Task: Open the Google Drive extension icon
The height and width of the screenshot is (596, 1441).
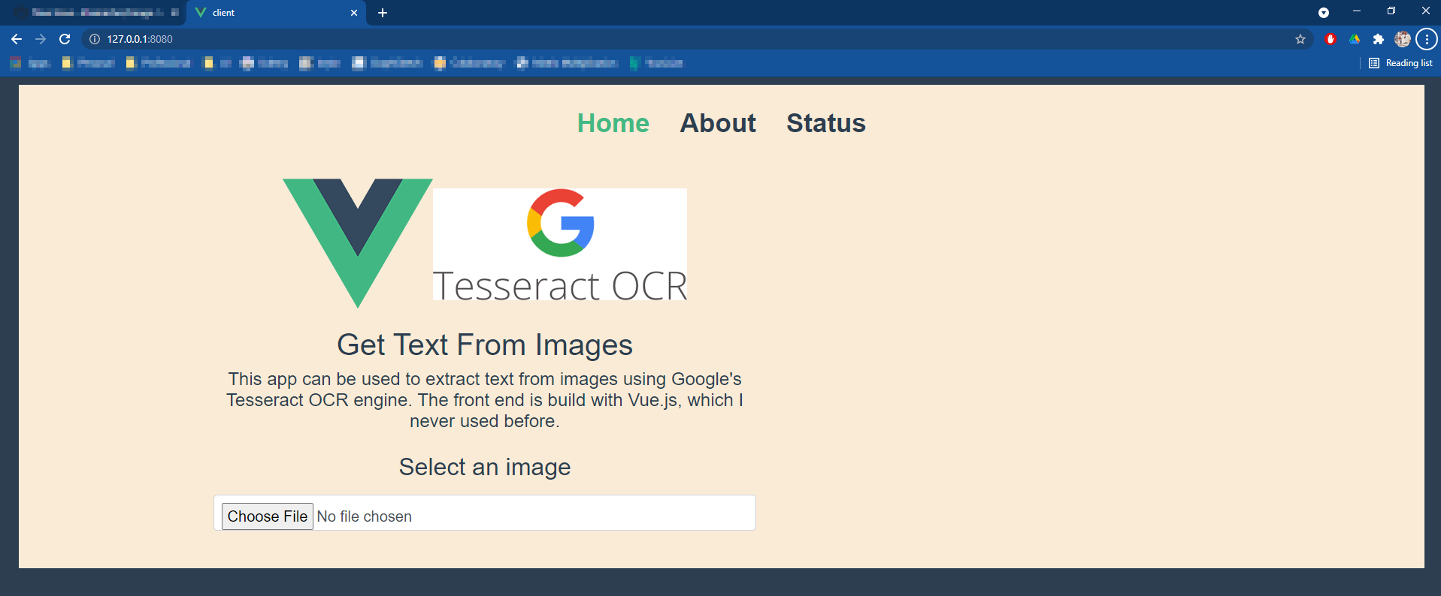Action: [x=1354, y=39]
